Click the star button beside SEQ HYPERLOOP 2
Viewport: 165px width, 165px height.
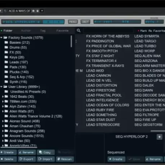160,137
